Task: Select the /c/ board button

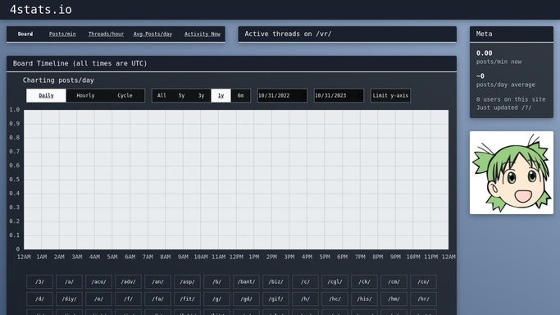Action: (305, 281)
